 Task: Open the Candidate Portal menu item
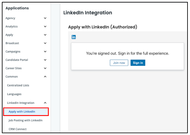pyautogui.click(x=17, y=60)
